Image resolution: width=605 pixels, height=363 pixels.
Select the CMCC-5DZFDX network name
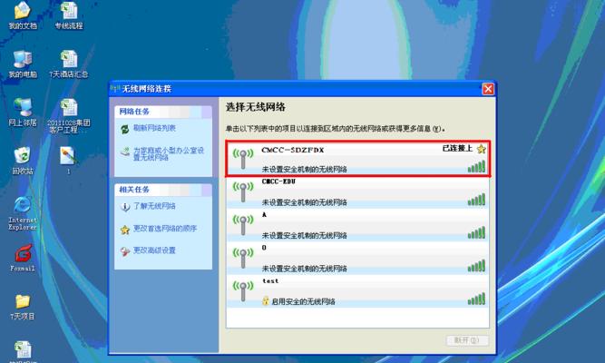click(293, 150)
